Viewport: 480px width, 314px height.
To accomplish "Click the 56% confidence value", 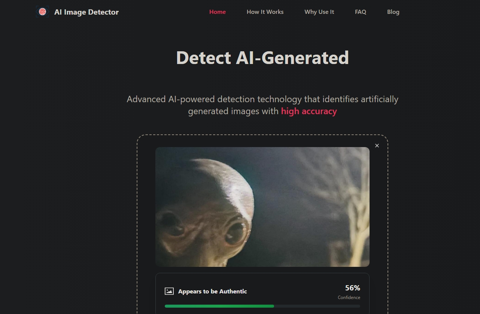I will (x=353, y=288).
